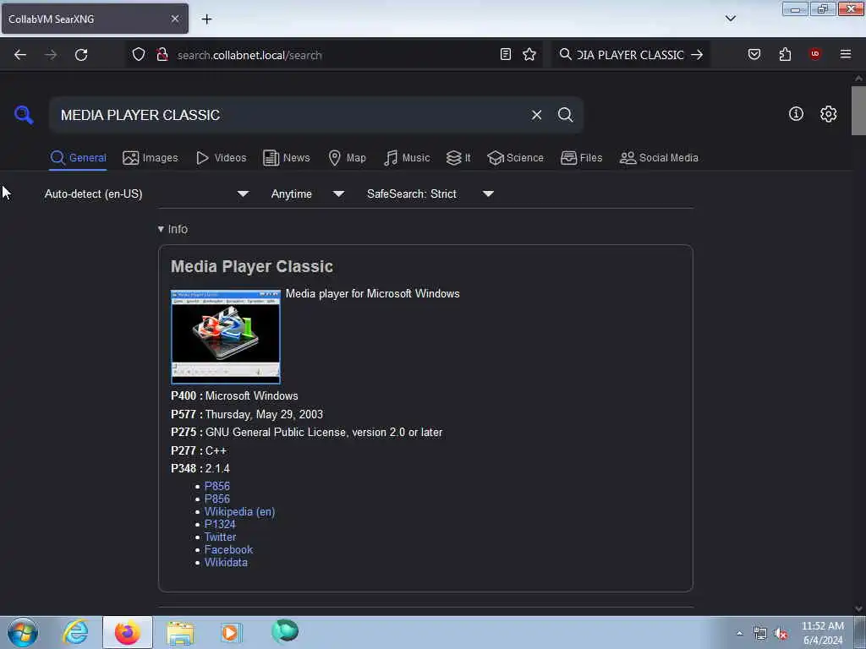
Task: Click the page vertical scrollbar thumb
Action: (x=858, y=111)
